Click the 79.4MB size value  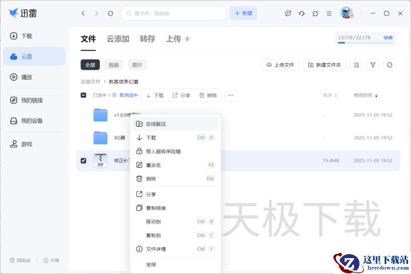coord(331,161)
